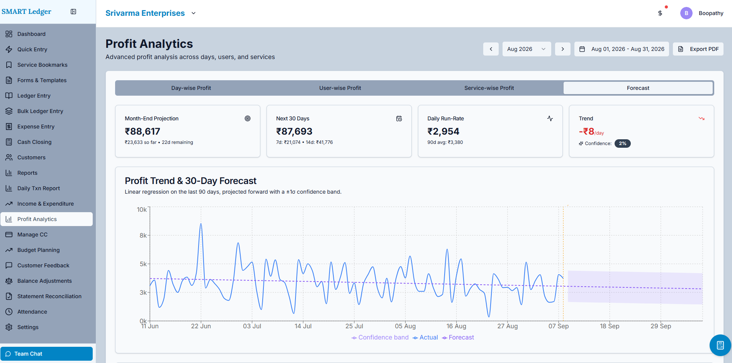The width and height of the screenshot is (732, 363).
Task: Open Budget Planning sidebar item
Action: pos(47,250)
